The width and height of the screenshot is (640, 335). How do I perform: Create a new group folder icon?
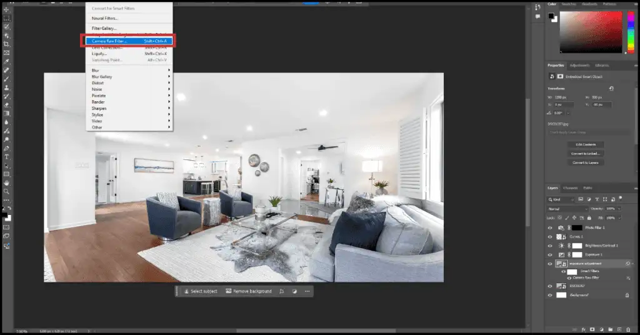[610, 329]
